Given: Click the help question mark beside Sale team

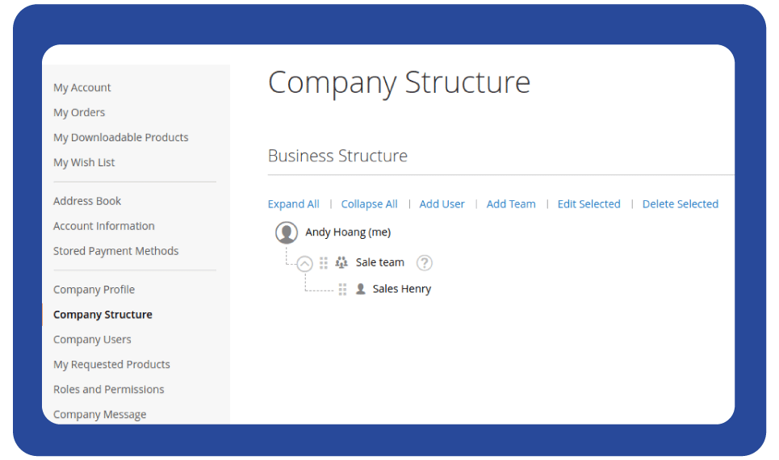Looking at the screenshot, I should (x=424, y=262).
